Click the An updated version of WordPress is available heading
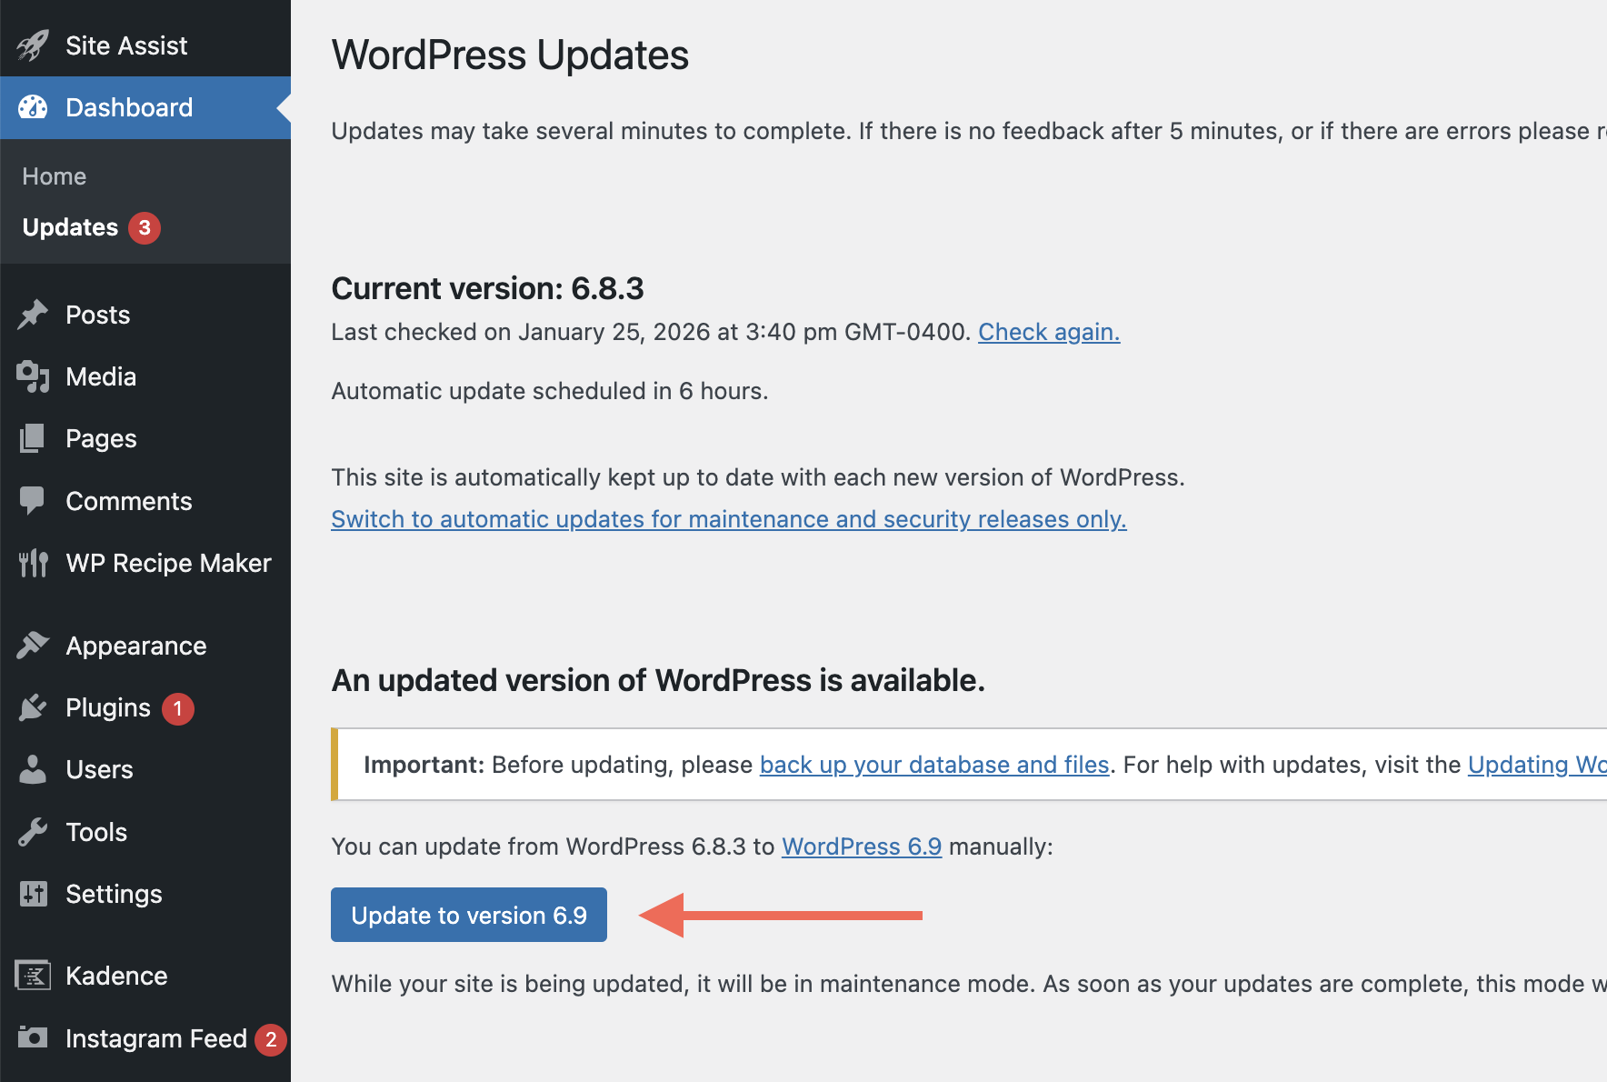Image resolution: width=1607 pixels, height=1082 pixels. tap(658, 680)
